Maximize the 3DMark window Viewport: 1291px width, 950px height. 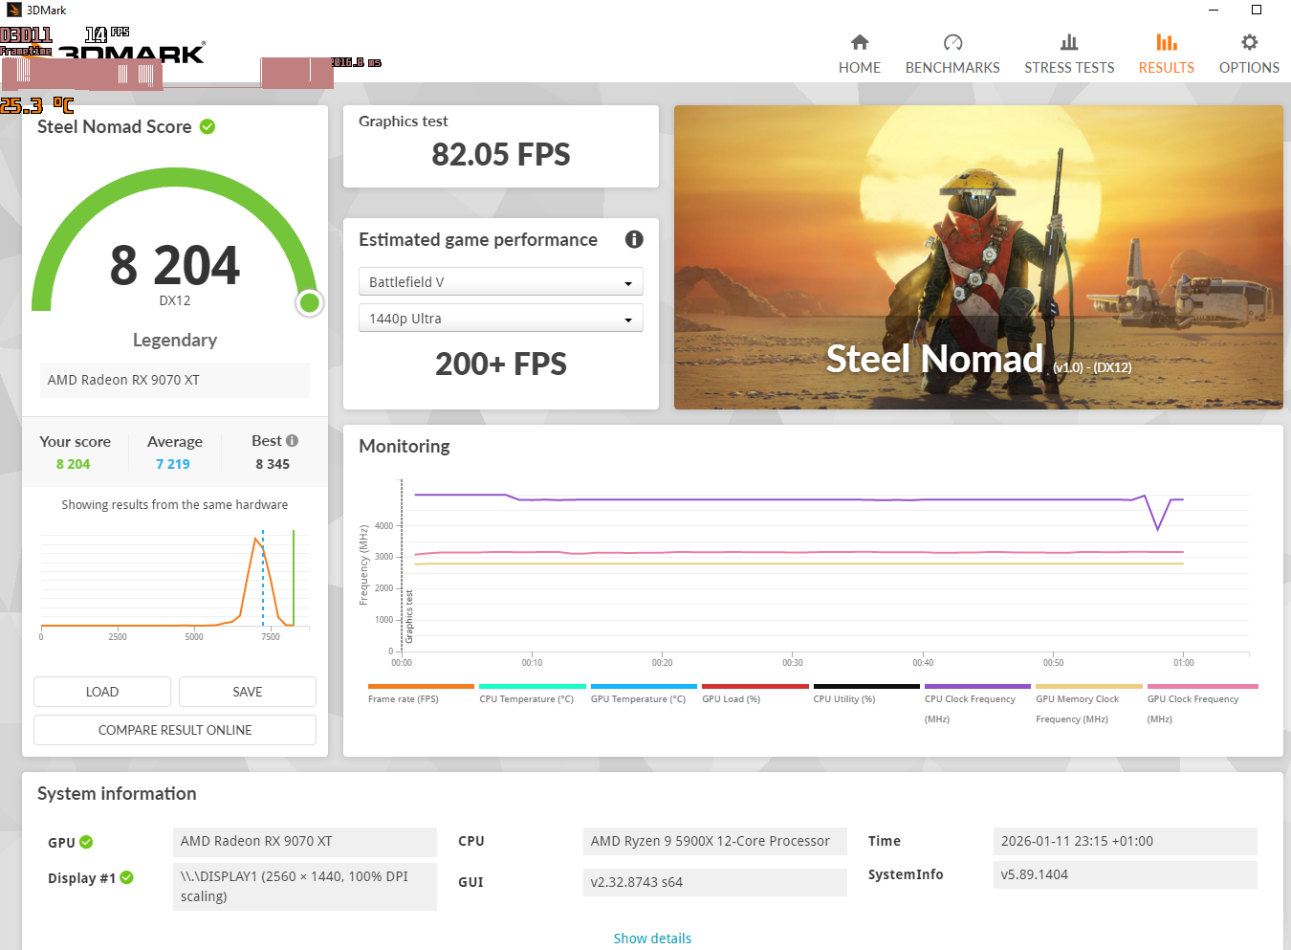pos(1257,10)
